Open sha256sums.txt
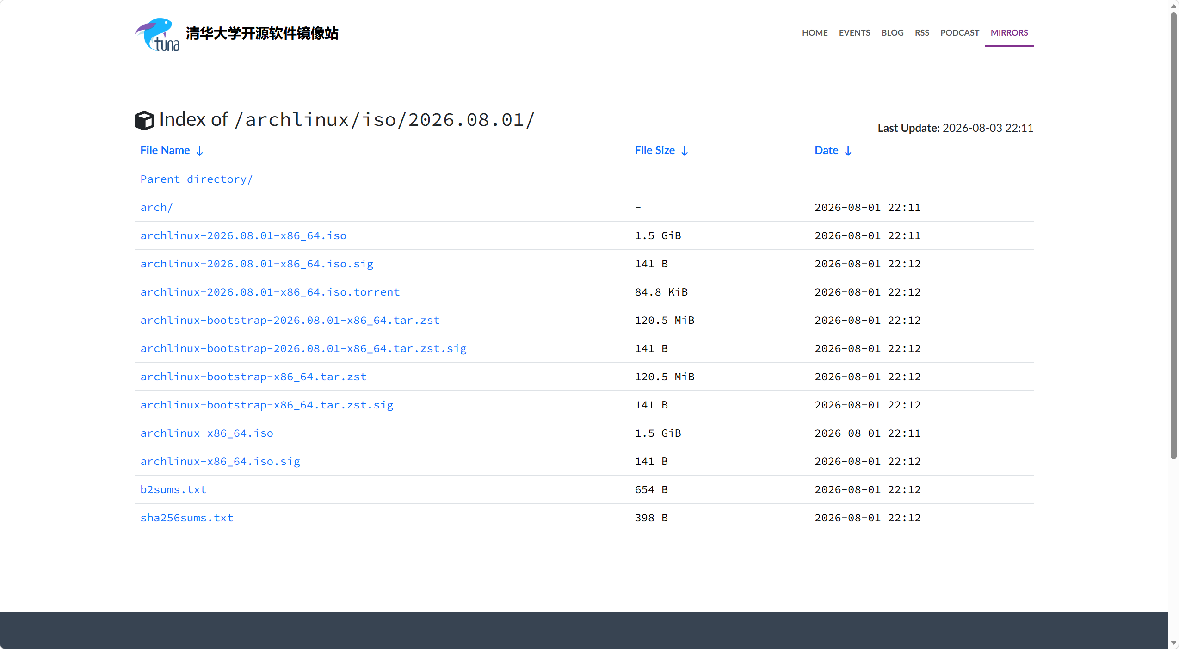The width and height of the screenshot is (1179, 649). pos(187,518)
